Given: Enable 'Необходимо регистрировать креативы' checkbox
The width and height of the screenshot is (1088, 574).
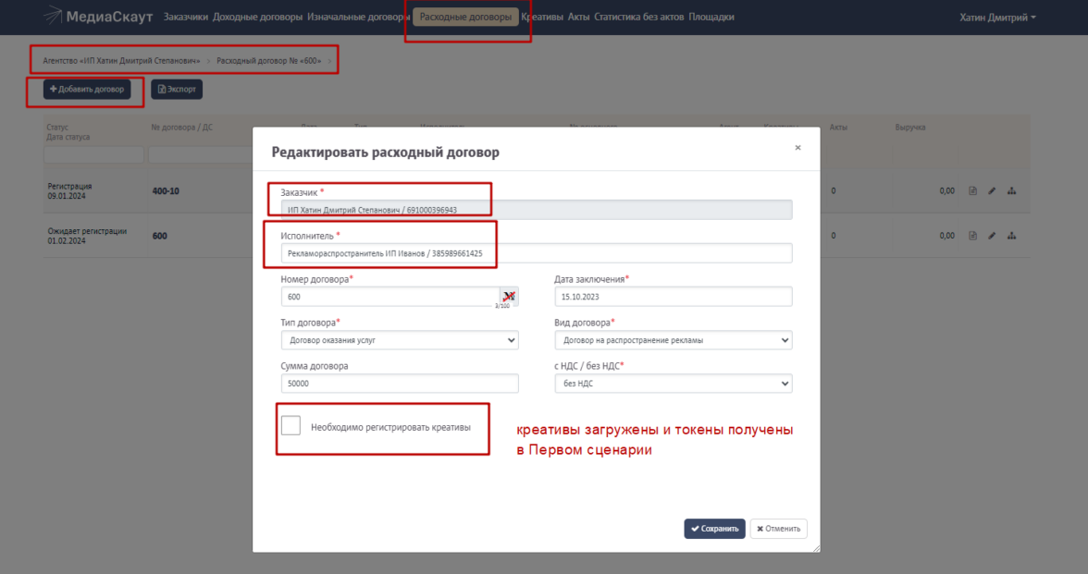Looking at the screenshot, I should pyautogui.click(x=291, y=425).
